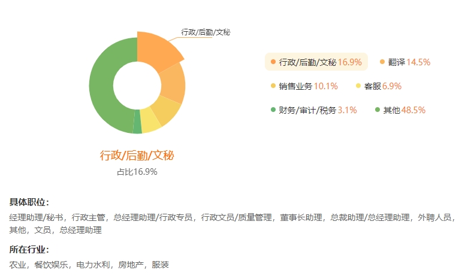The width and height of the screenshot is (468, 276).
Task: Click the yellow 客服 donut slice
Action: [x=150, y=122]
